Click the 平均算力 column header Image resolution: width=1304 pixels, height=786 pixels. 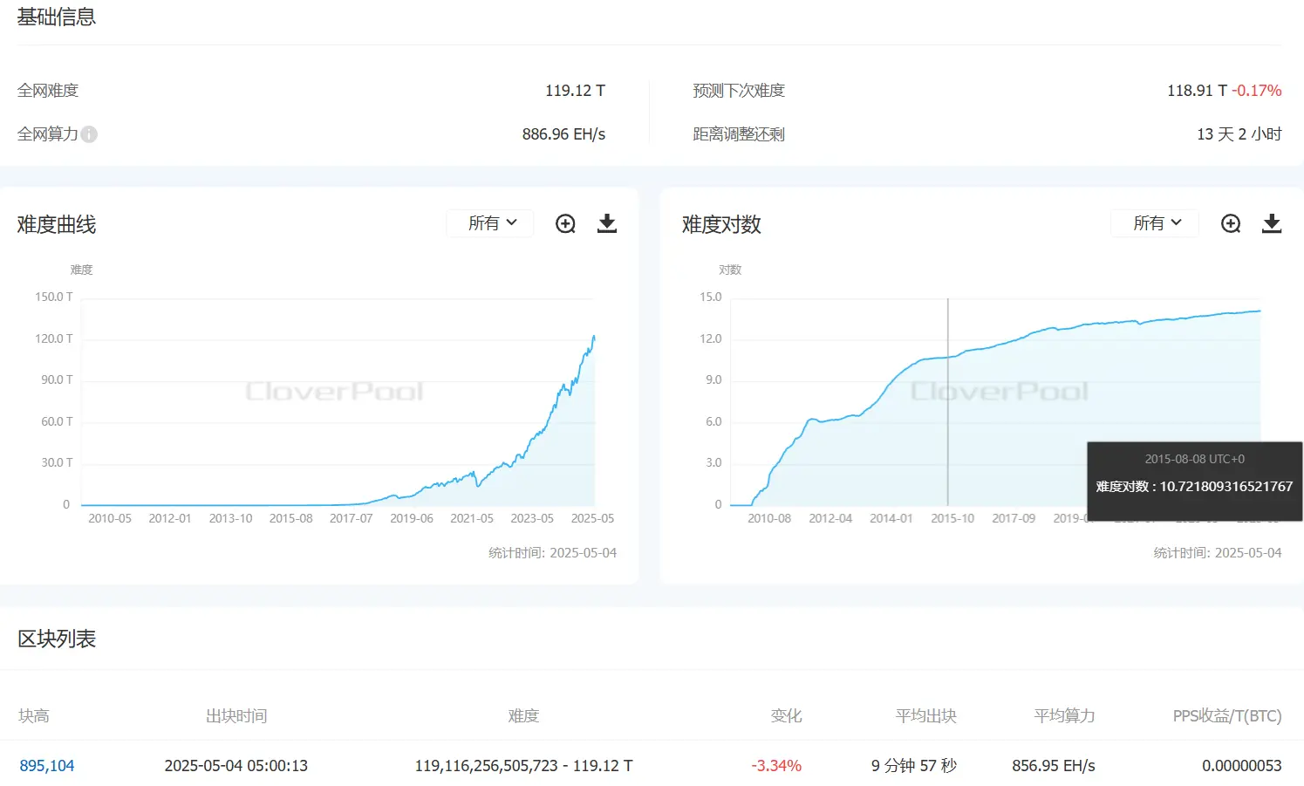click(x=1063, y=715)
